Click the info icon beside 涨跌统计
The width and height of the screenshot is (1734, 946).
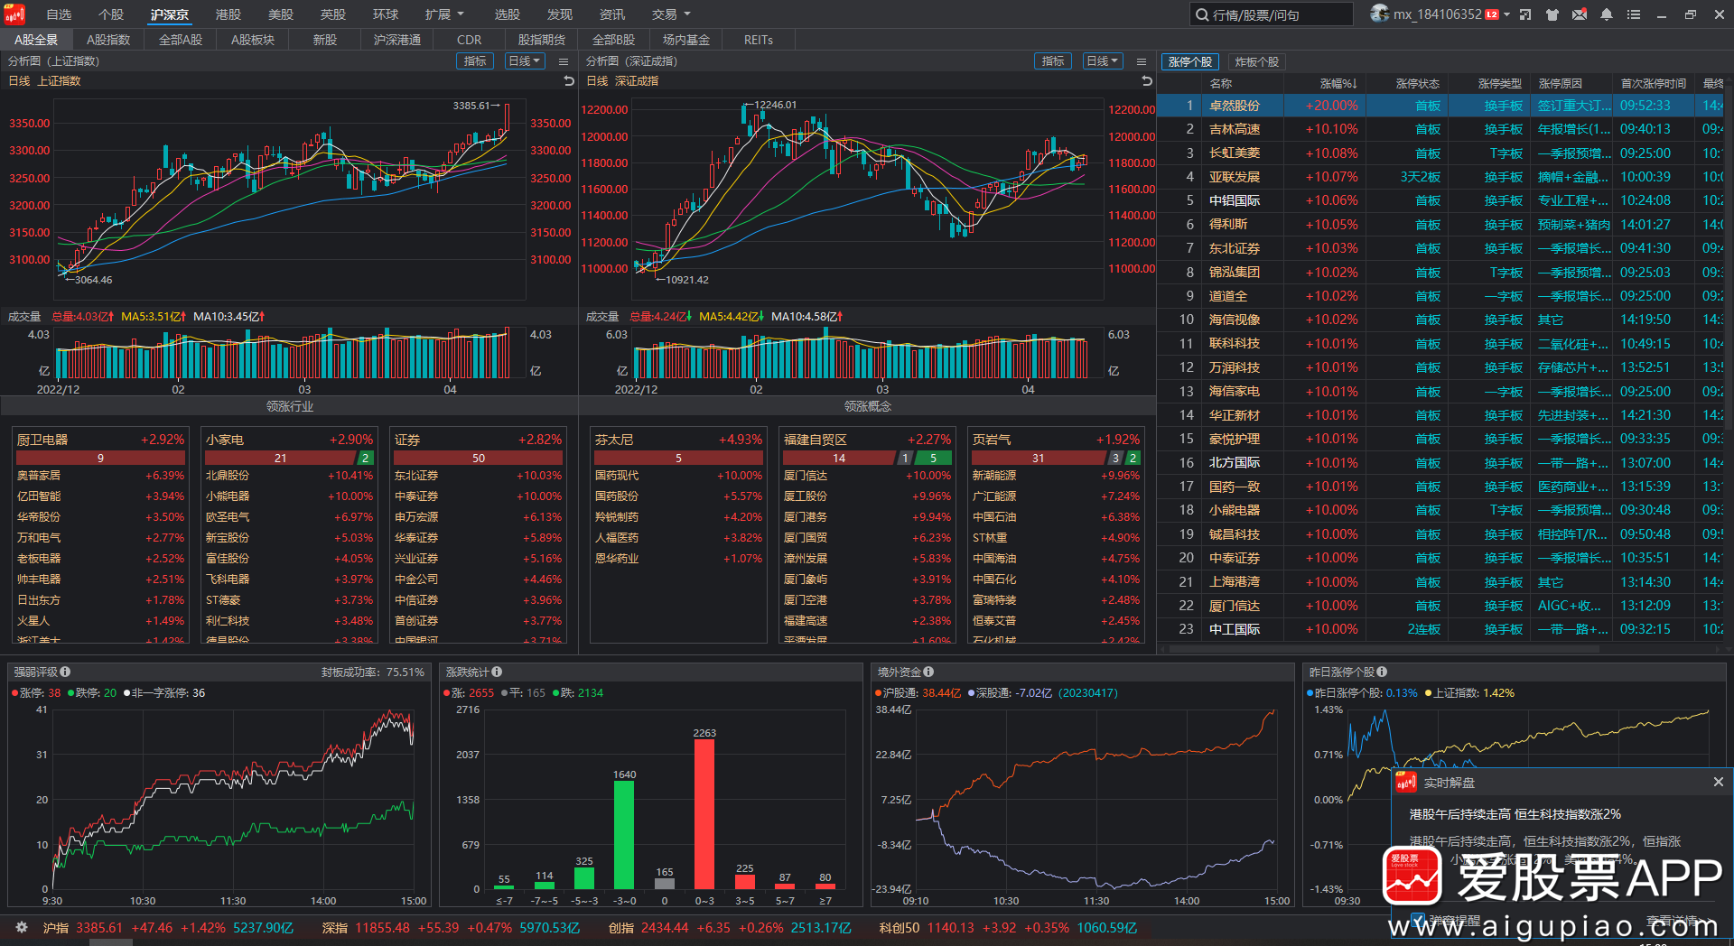coord(497,672)
